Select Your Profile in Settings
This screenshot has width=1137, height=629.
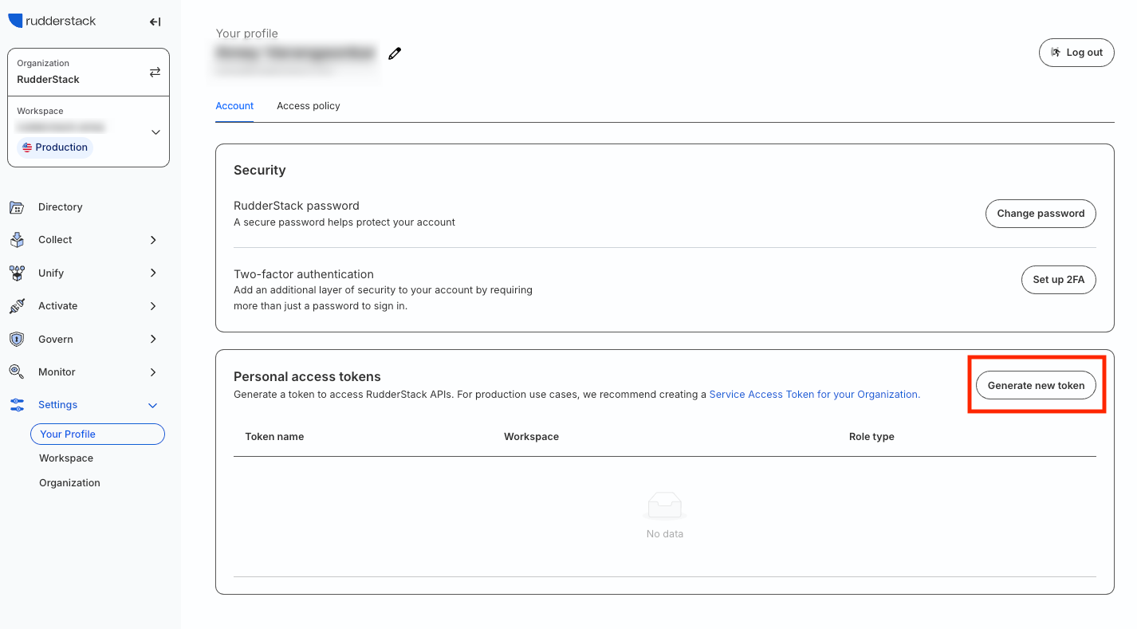(97, 434)
